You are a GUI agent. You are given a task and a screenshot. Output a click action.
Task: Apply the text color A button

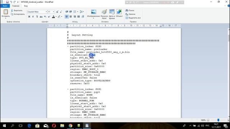54,17
